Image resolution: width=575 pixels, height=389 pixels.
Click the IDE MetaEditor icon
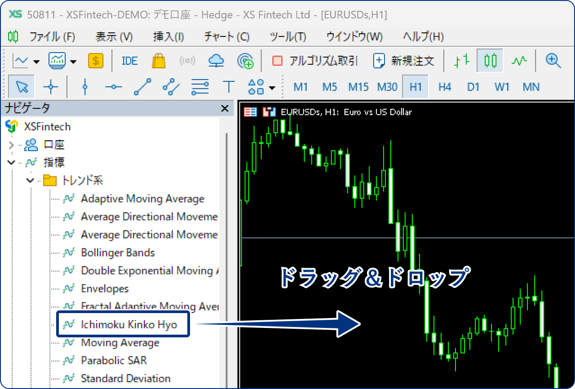pos(130,61)
